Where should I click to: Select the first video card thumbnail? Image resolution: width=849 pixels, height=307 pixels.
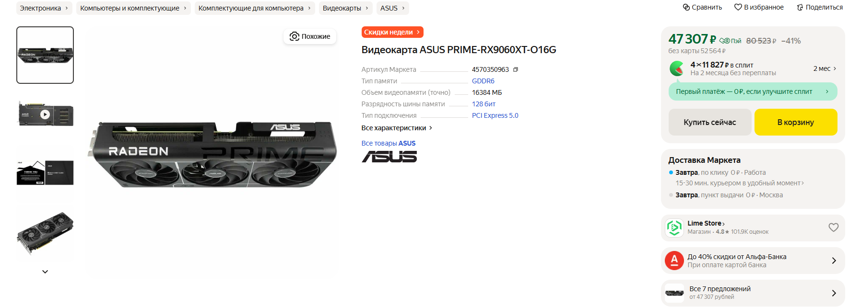pos(45,55)
